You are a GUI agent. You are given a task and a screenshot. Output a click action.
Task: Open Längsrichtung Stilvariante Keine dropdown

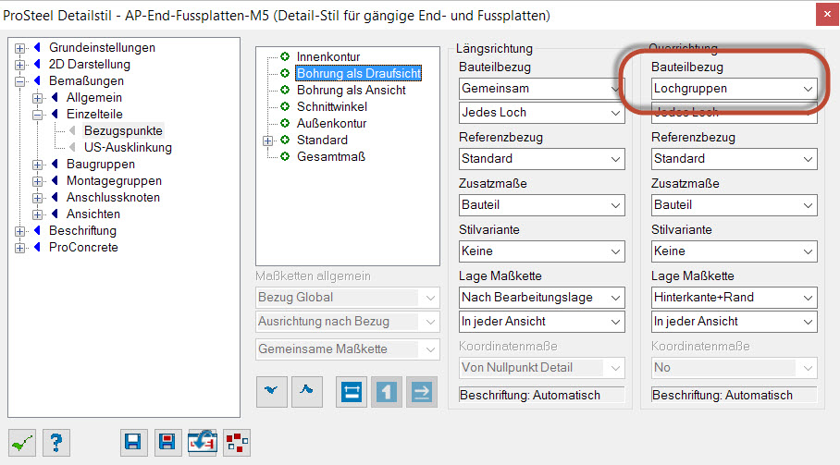[541, 251]
